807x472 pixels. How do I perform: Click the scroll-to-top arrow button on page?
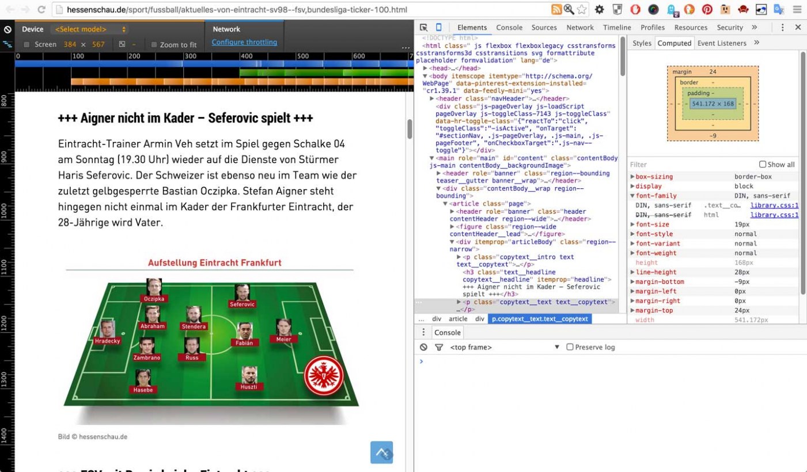(381, 452)
